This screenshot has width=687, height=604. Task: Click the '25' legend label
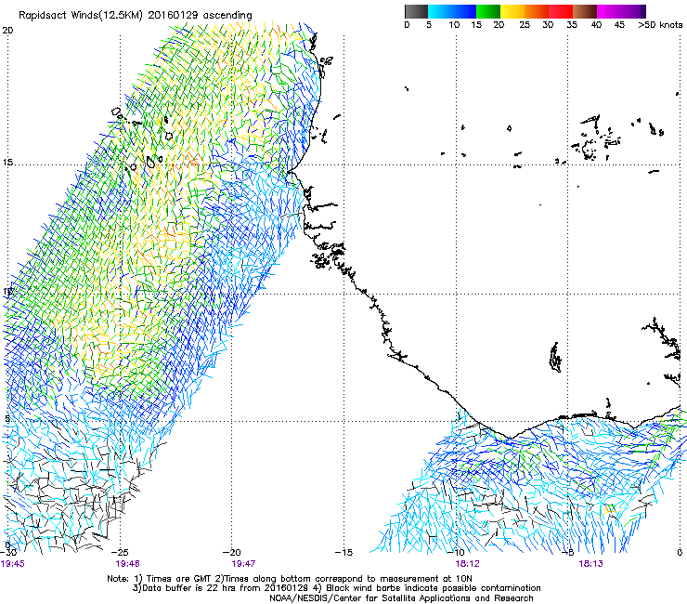coord(525,24)
